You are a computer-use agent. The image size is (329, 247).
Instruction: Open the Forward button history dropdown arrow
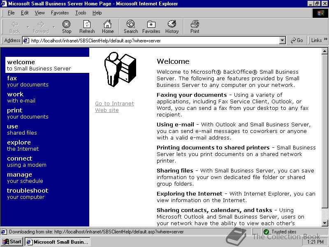(54, 27)
